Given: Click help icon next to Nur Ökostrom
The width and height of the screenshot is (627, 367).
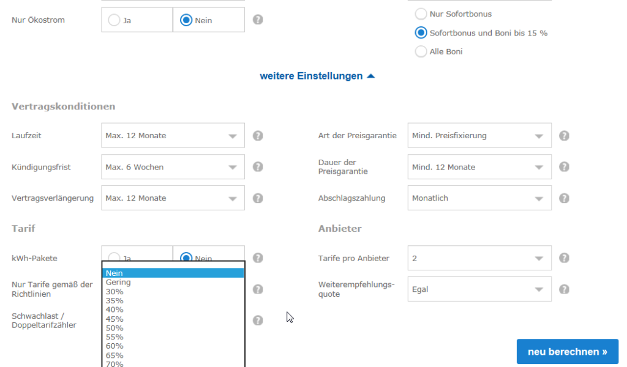Looking at the screenshot, I should point(258,20).
